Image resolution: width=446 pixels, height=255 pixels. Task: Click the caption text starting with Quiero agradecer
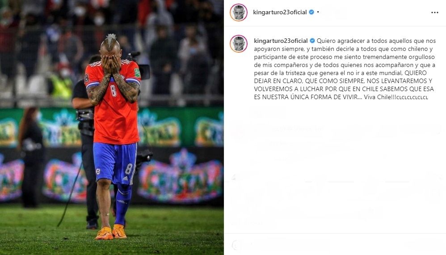coord(345,69)
